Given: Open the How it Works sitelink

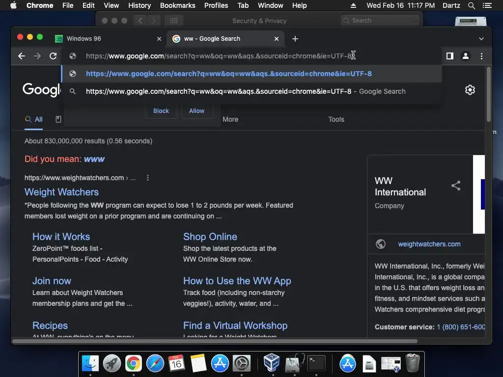Looking at the screenshot, I should (x=61, y=237).
